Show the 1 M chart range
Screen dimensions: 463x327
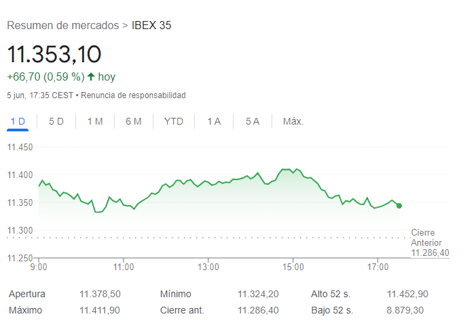pos(95,121)
